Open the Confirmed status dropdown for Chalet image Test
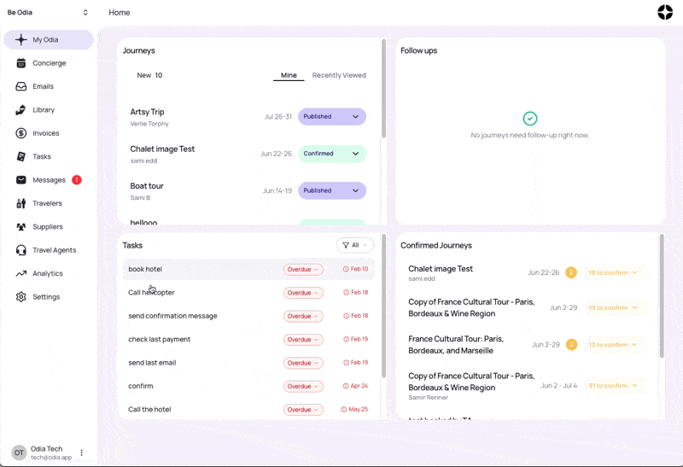This screenshot has width=683, height=467. (332, 154)
